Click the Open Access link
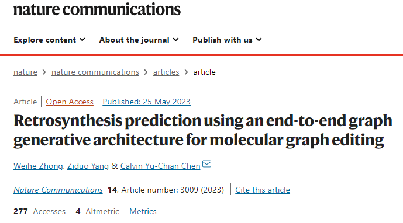 [x=70, y=102]
